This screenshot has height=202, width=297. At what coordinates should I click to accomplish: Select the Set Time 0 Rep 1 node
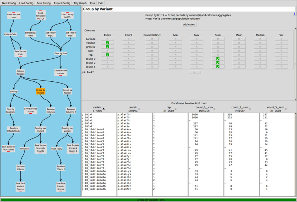click(x=71, y=34)
